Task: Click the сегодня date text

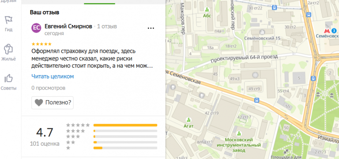Action: pos(54,33)
